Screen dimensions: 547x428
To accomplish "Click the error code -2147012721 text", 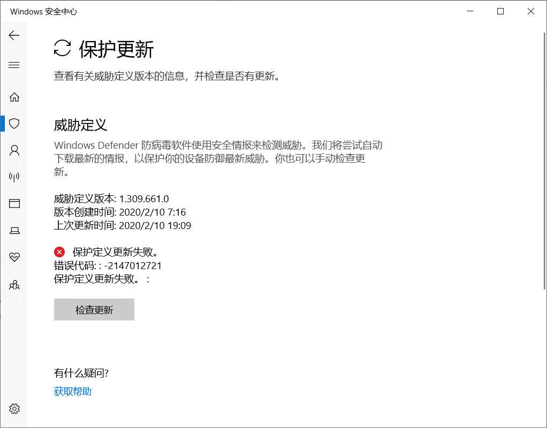I will [x=133, y=266].
